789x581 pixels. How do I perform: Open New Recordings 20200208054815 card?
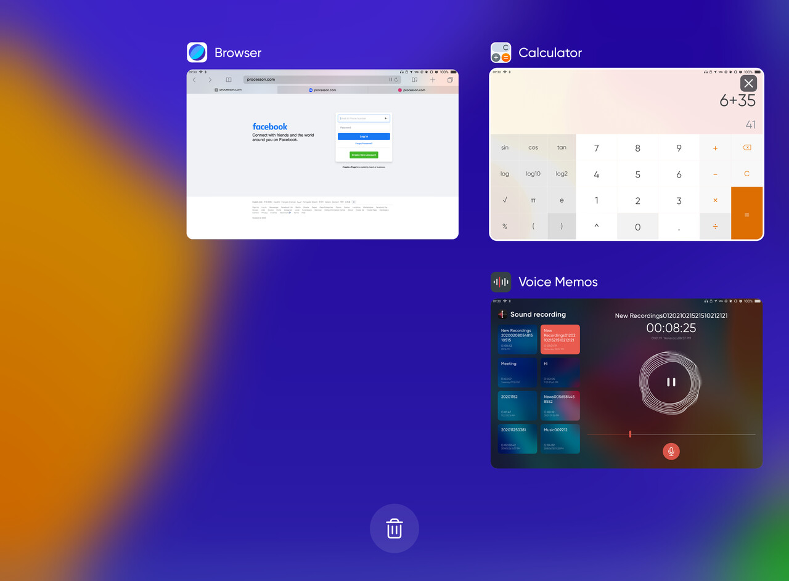coord(518,339)
